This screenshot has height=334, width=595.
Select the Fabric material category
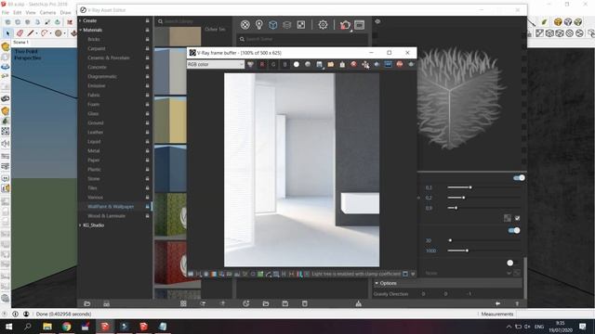pos(94,95)
